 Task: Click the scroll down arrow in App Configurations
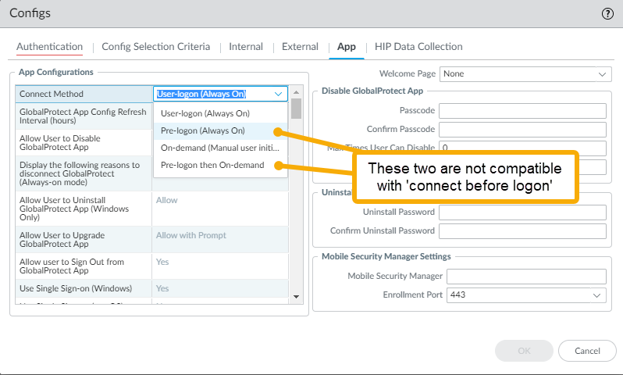296,297
